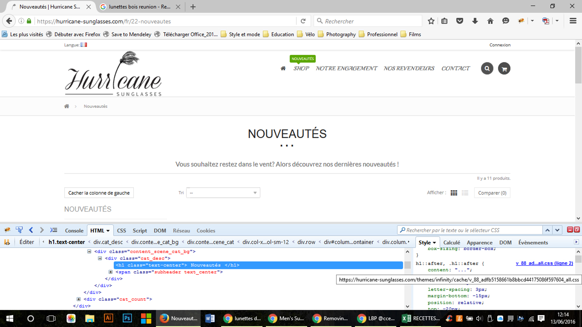This screenshot has height=327, width=582.
Task: Collapse div content_scene_cat_bg node
Action: click(x=89, y=252)
